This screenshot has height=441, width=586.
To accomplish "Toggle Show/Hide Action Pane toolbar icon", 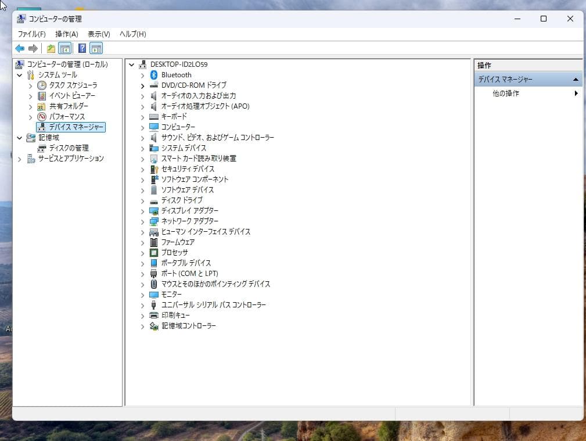I will (x=96, y=48).
